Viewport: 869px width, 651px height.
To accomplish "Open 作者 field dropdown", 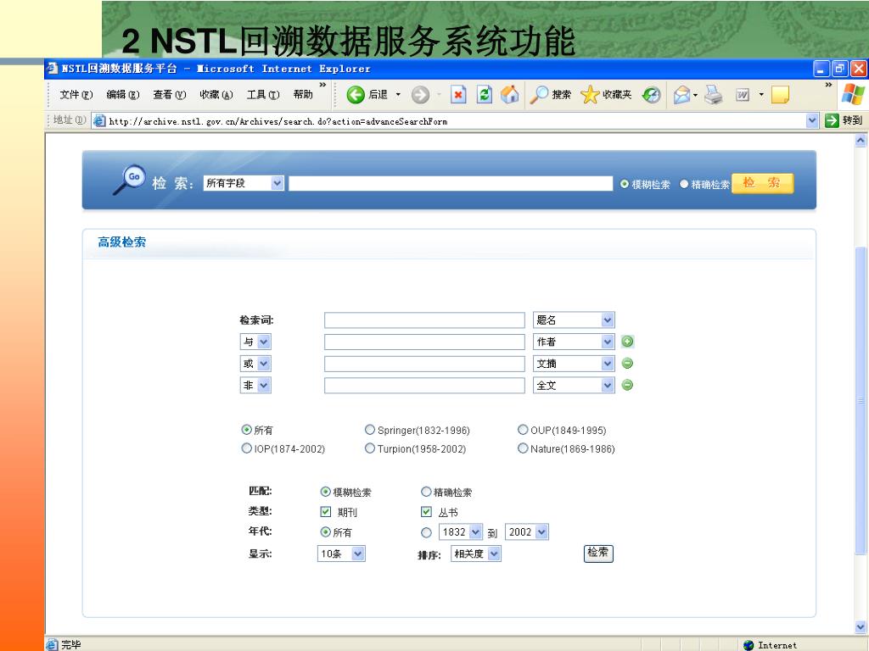I will click(574, 342).
